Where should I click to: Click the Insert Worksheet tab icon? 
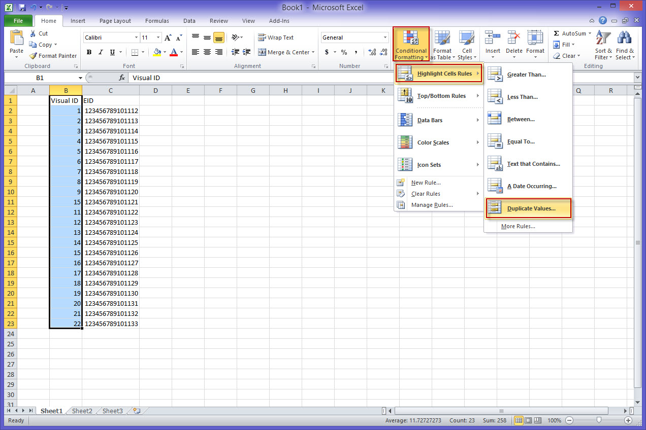tap(136, 411)
